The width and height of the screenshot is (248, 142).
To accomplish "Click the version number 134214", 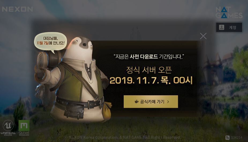I will [x=236, y=137].
